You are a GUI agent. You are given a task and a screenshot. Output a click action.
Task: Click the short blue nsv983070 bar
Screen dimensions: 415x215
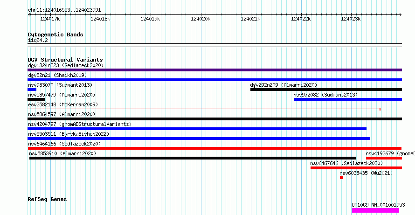coord(32,90)
